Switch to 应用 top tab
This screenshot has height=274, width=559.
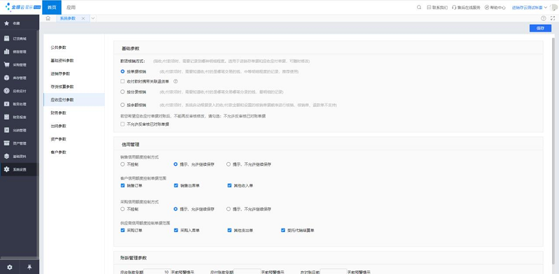pyautogui.click(x=71, y=8)
